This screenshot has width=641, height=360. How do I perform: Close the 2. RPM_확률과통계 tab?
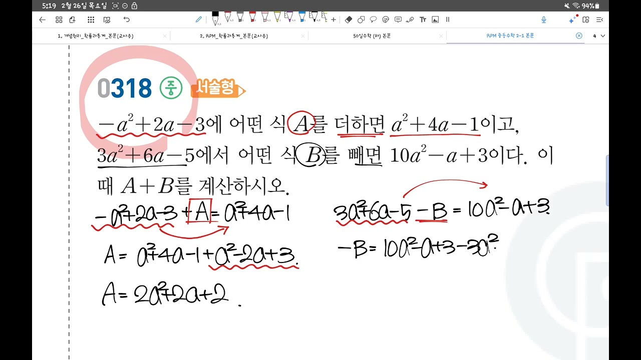(x=303, y=36)
